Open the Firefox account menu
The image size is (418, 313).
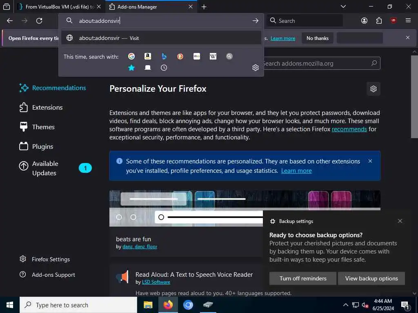click(x=364, y=20)
